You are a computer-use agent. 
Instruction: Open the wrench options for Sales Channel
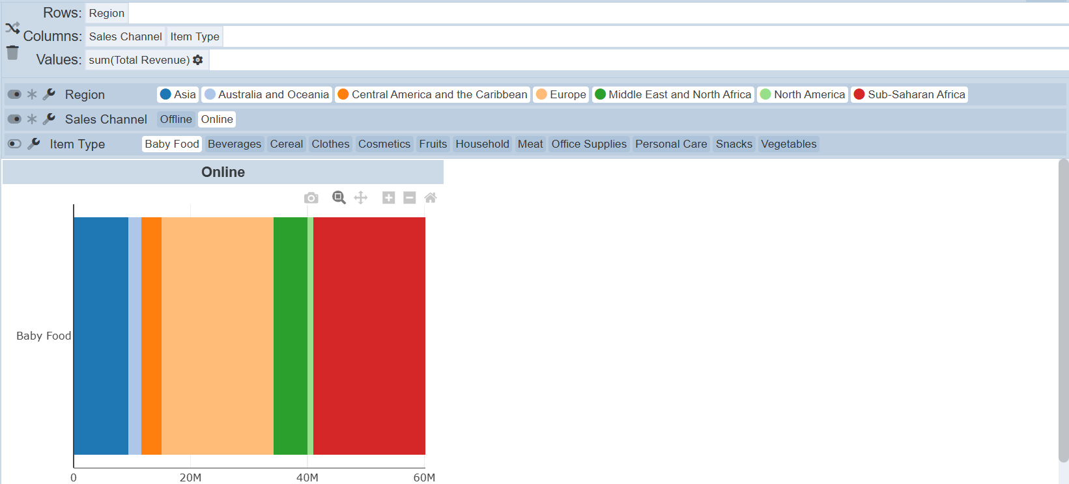(49, 119)
